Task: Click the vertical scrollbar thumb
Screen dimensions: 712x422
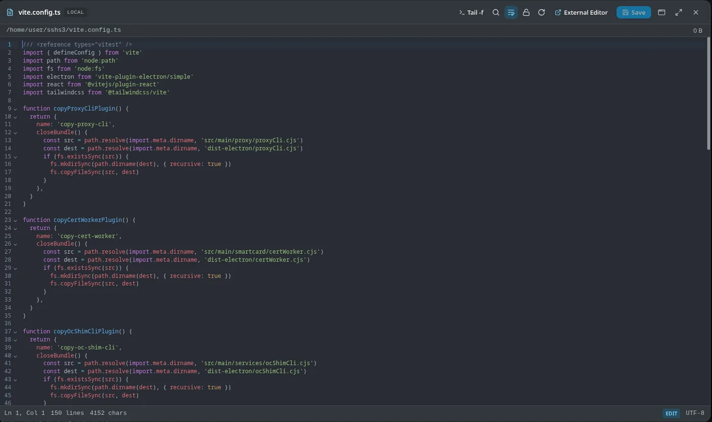Action: [708, 94]
